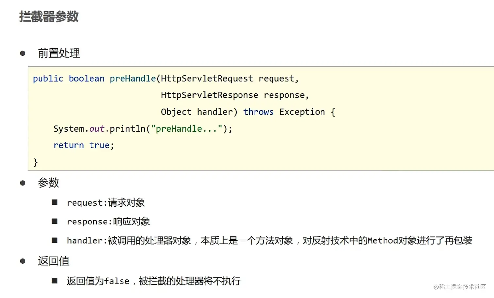
Task: Click the public keyword in the code
Action: (48, 79)
